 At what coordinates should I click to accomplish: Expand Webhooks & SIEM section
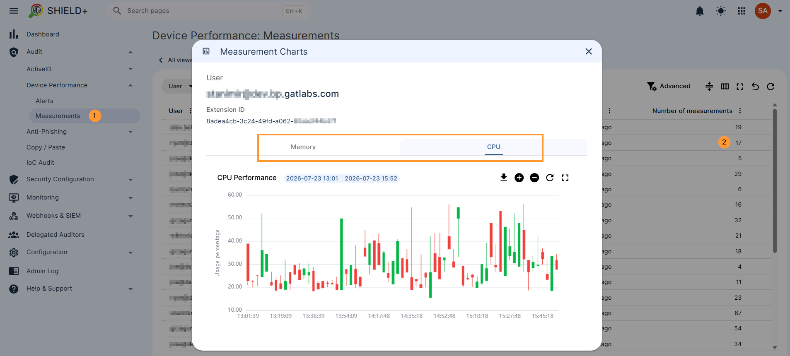point(130,216)
